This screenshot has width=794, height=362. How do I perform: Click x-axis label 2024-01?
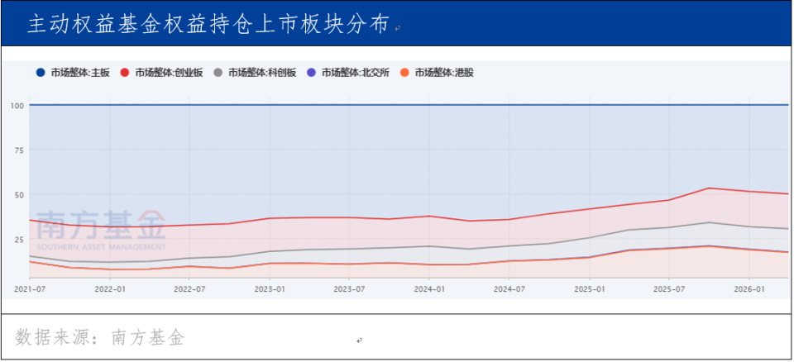click(429, 288)
